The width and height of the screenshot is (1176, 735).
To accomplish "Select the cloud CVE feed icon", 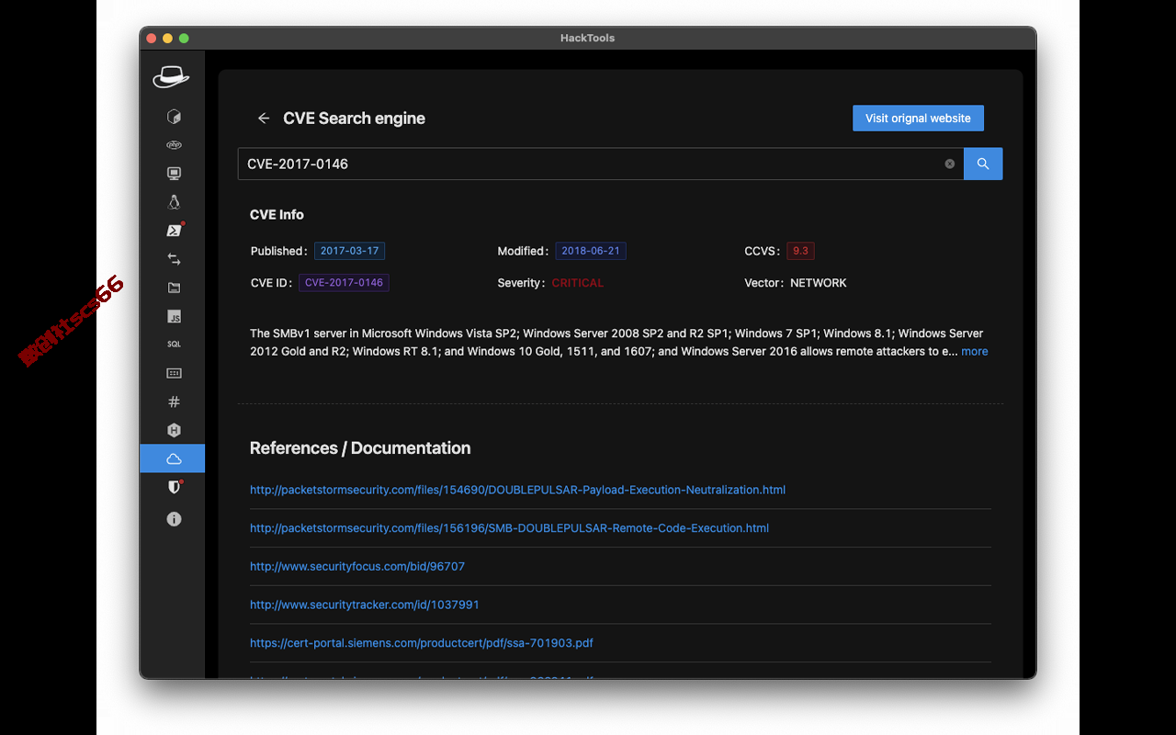I will [173, 458].
